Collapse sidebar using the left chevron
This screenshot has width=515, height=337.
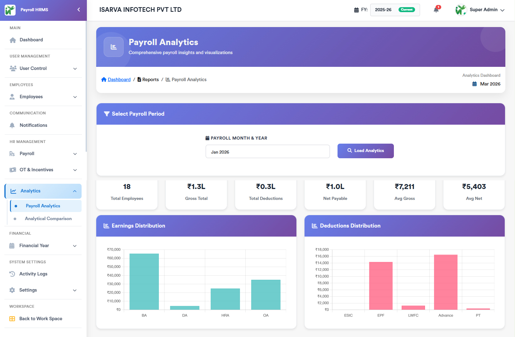79,10
